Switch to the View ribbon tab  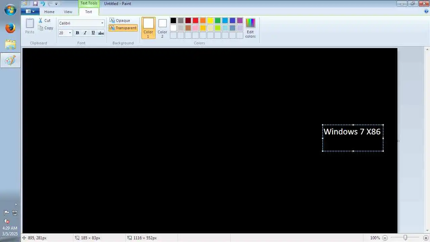pos(68,12)
